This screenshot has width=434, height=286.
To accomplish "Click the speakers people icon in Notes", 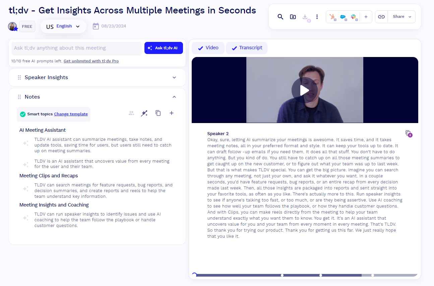I will coord(131,113).
